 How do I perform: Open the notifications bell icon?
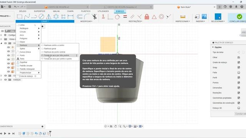pyautogui.click(x=236, y=7)
